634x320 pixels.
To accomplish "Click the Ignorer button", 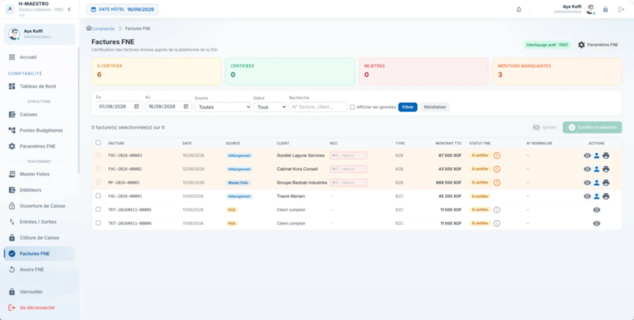I will [544, 127].
